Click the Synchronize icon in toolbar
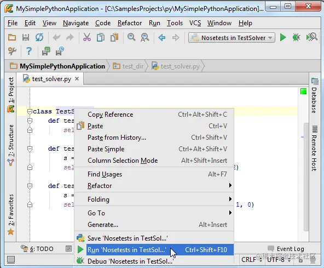Viewport: 324px width, 268px height. (x=39, y=37)
